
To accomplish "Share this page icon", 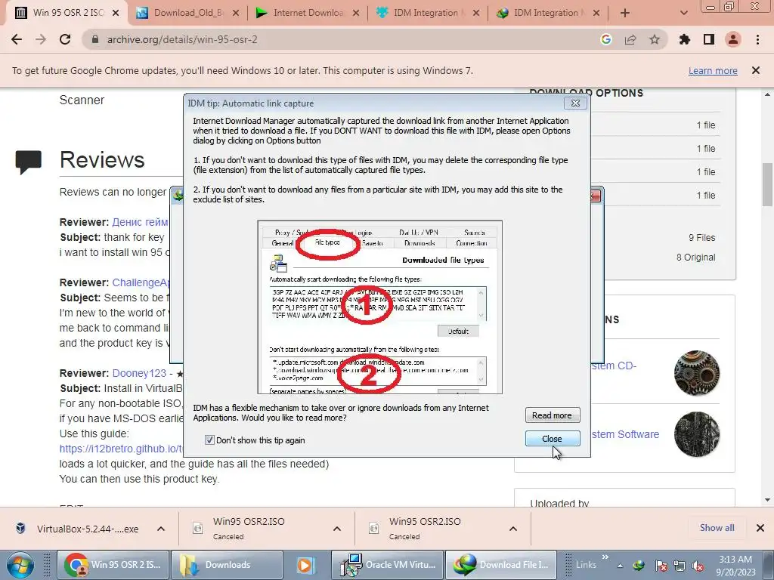I will [x=630, y=39].
